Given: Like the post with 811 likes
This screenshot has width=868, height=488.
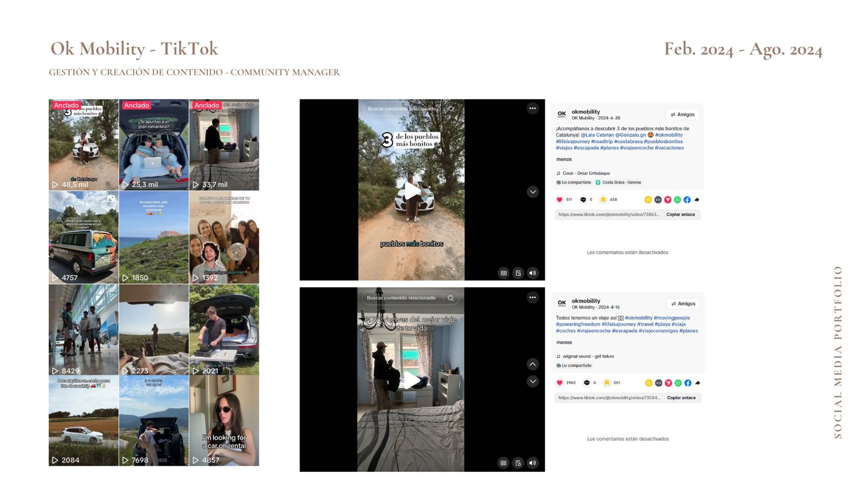Looking at the screenshot, I should click(559, 200).
